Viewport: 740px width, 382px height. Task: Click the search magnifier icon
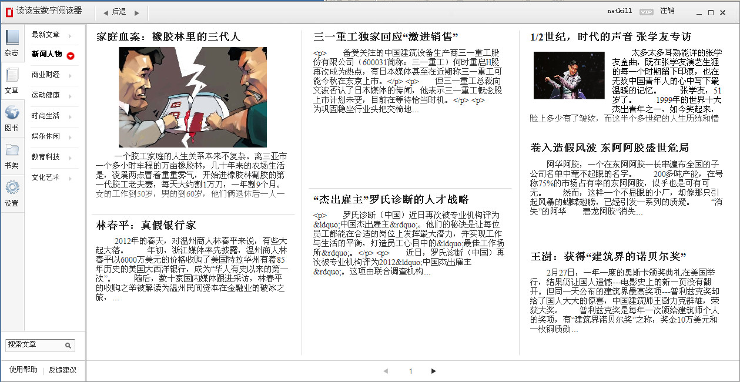pos(68,346)
